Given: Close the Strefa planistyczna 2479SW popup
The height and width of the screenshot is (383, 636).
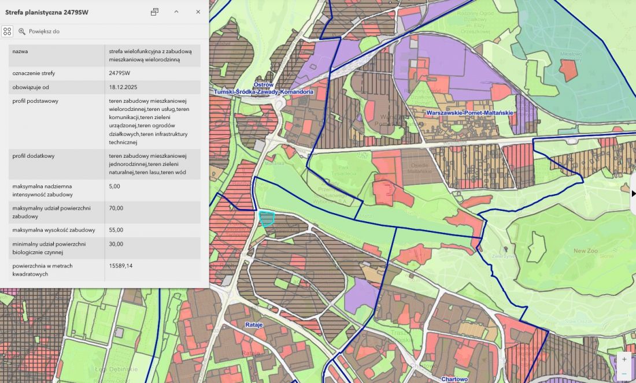Looking at the screenshot, I should coord(198,12).
